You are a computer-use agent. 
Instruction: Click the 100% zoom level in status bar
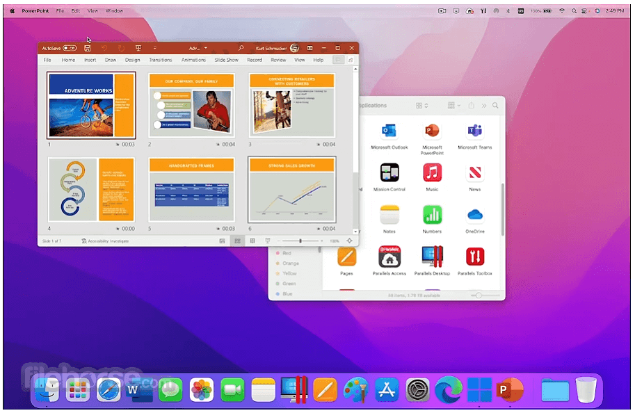(x=335, y=241)
